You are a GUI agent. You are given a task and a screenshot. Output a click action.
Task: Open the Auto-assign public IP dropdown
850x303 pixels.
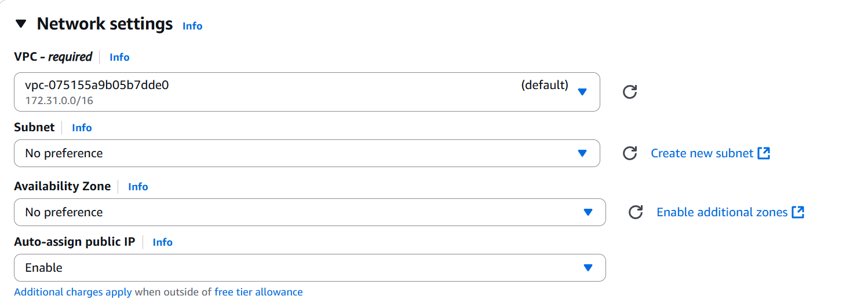(309, 268)
